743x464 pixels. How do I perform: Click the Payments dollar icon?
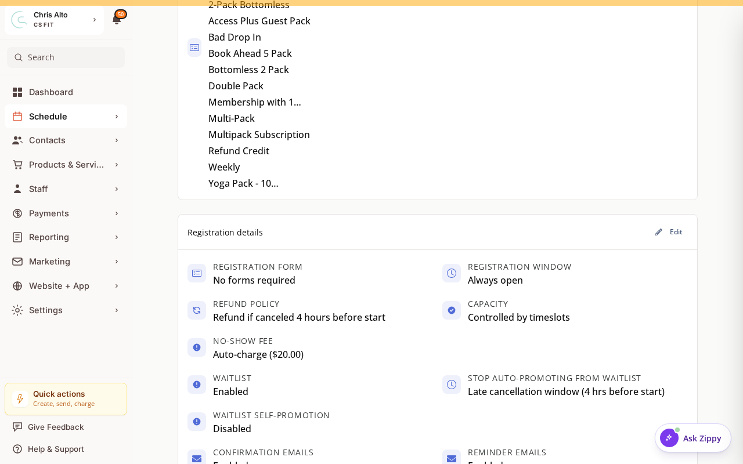click(x=17, y=213)
